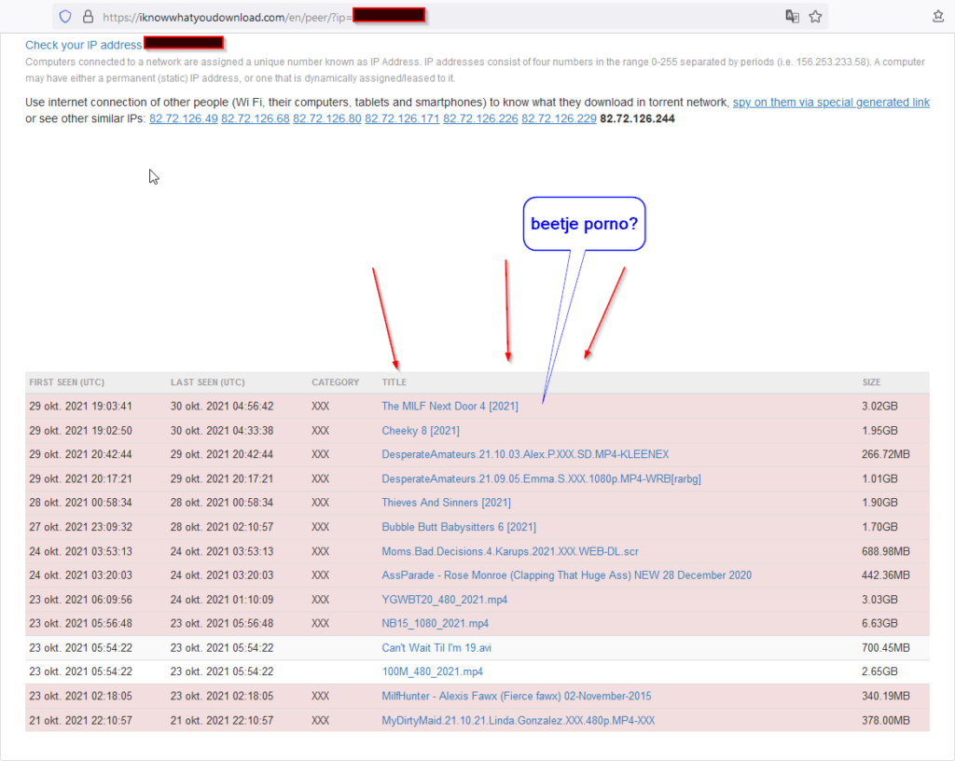Open the 'Check your IP address' link
955x761 pixels.
pyautogui.click(x=83, y=45)
